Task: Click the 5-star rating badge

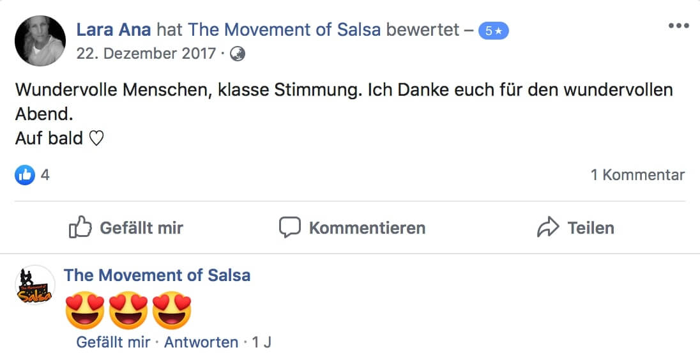Action: click(x=493, y=31)
